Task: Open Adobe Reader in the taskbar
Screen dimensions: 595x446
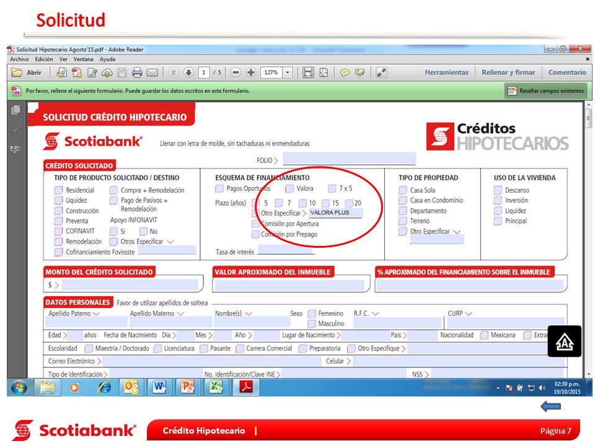Action: tap(245, 387)
